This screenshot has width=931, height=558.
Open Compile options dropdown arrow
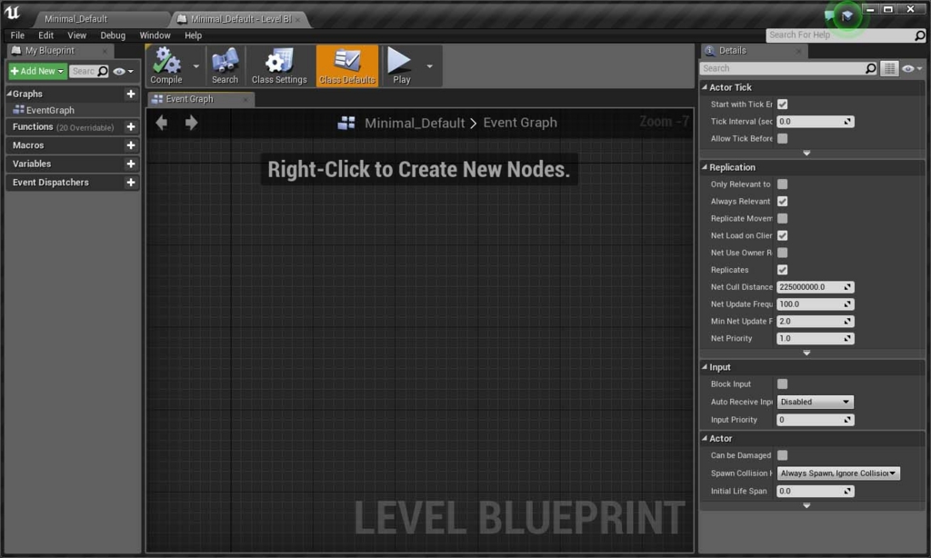[x=196, y=66]
